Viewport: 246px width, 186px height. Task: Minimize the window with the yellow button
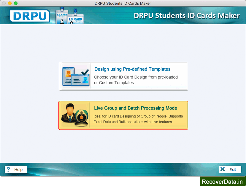pyautogui.click(x=10, y=3)
